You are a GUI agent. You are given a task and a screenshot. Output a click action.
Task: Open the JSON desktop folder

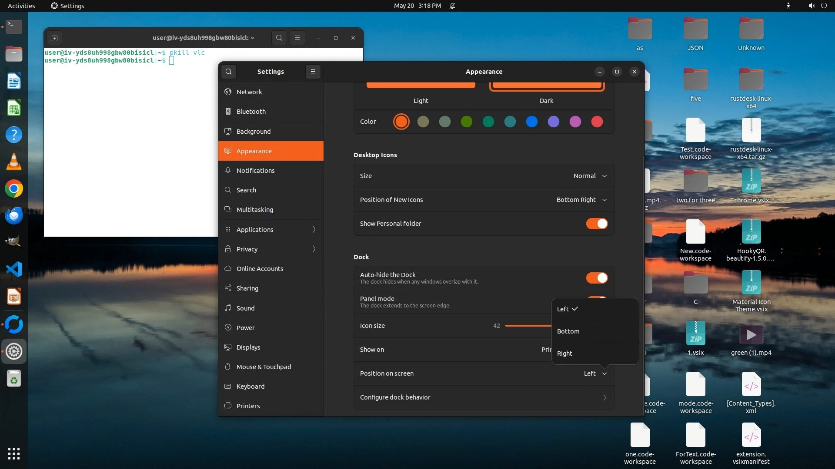point(695,30)
